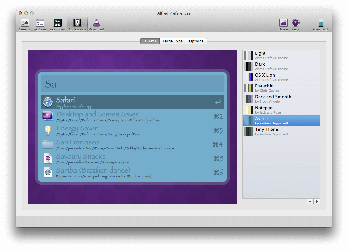This screenshot has height=250, width=348.
Task: Click the color strip beside the Light theme
Action: (x=248, y=55)
